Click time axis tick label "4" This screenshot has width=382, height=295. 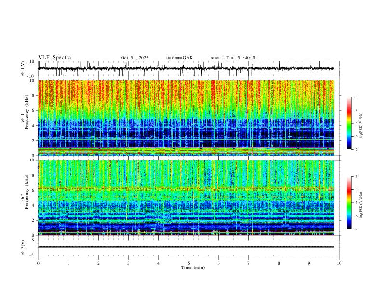[159, 263]
